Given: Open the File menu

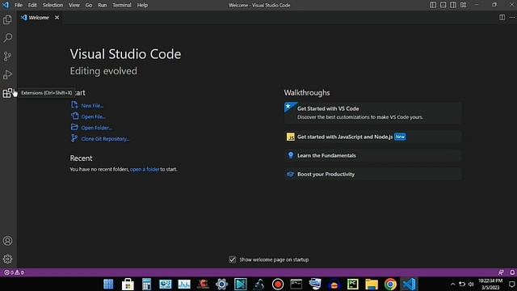Looking at the screenshot, I should [19, 5].
